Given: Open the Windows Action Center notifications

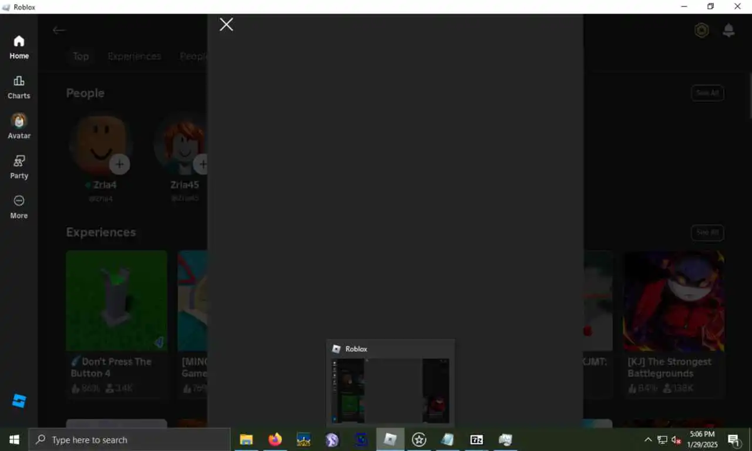Looking at the screenshot, I should (x=734, y=440).
